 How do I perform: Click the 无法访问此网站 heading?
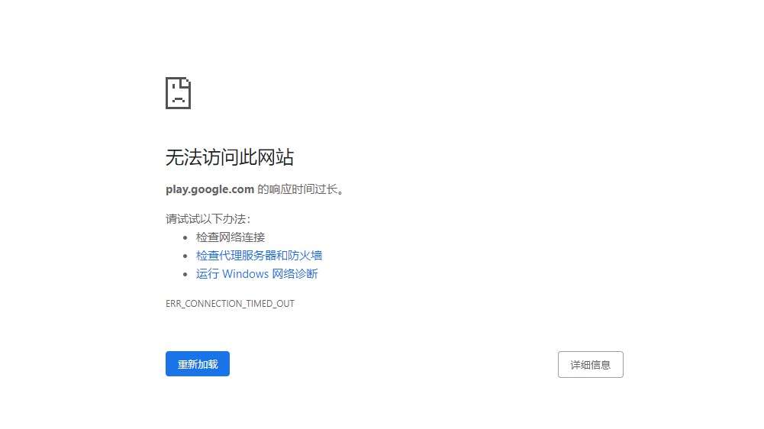(x=230, y=157)
